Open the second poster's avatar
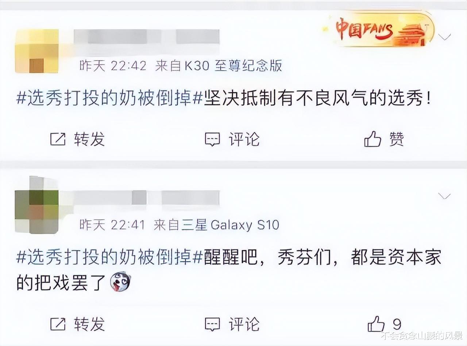467x346 pixels. pos(37,205)
